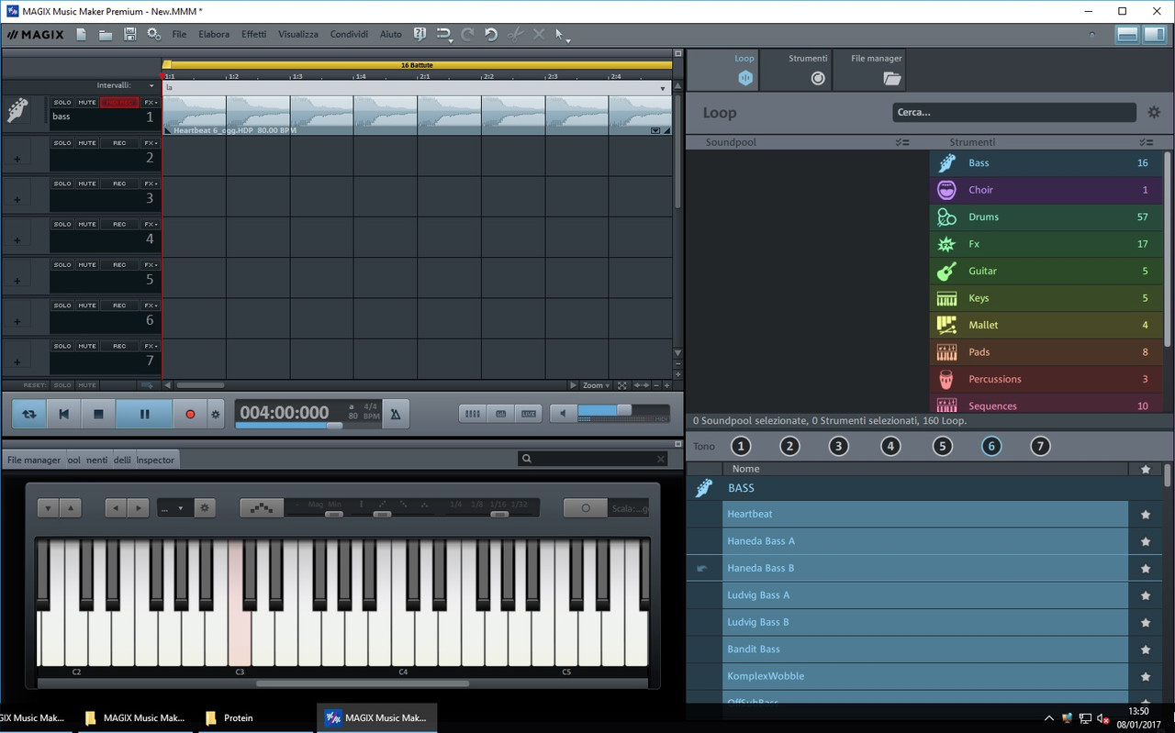Image resolution: width=1175 pixels, height=733 pixels.
Task: Open the FX dropdown on track 1
Action: [x=151, y=103]
